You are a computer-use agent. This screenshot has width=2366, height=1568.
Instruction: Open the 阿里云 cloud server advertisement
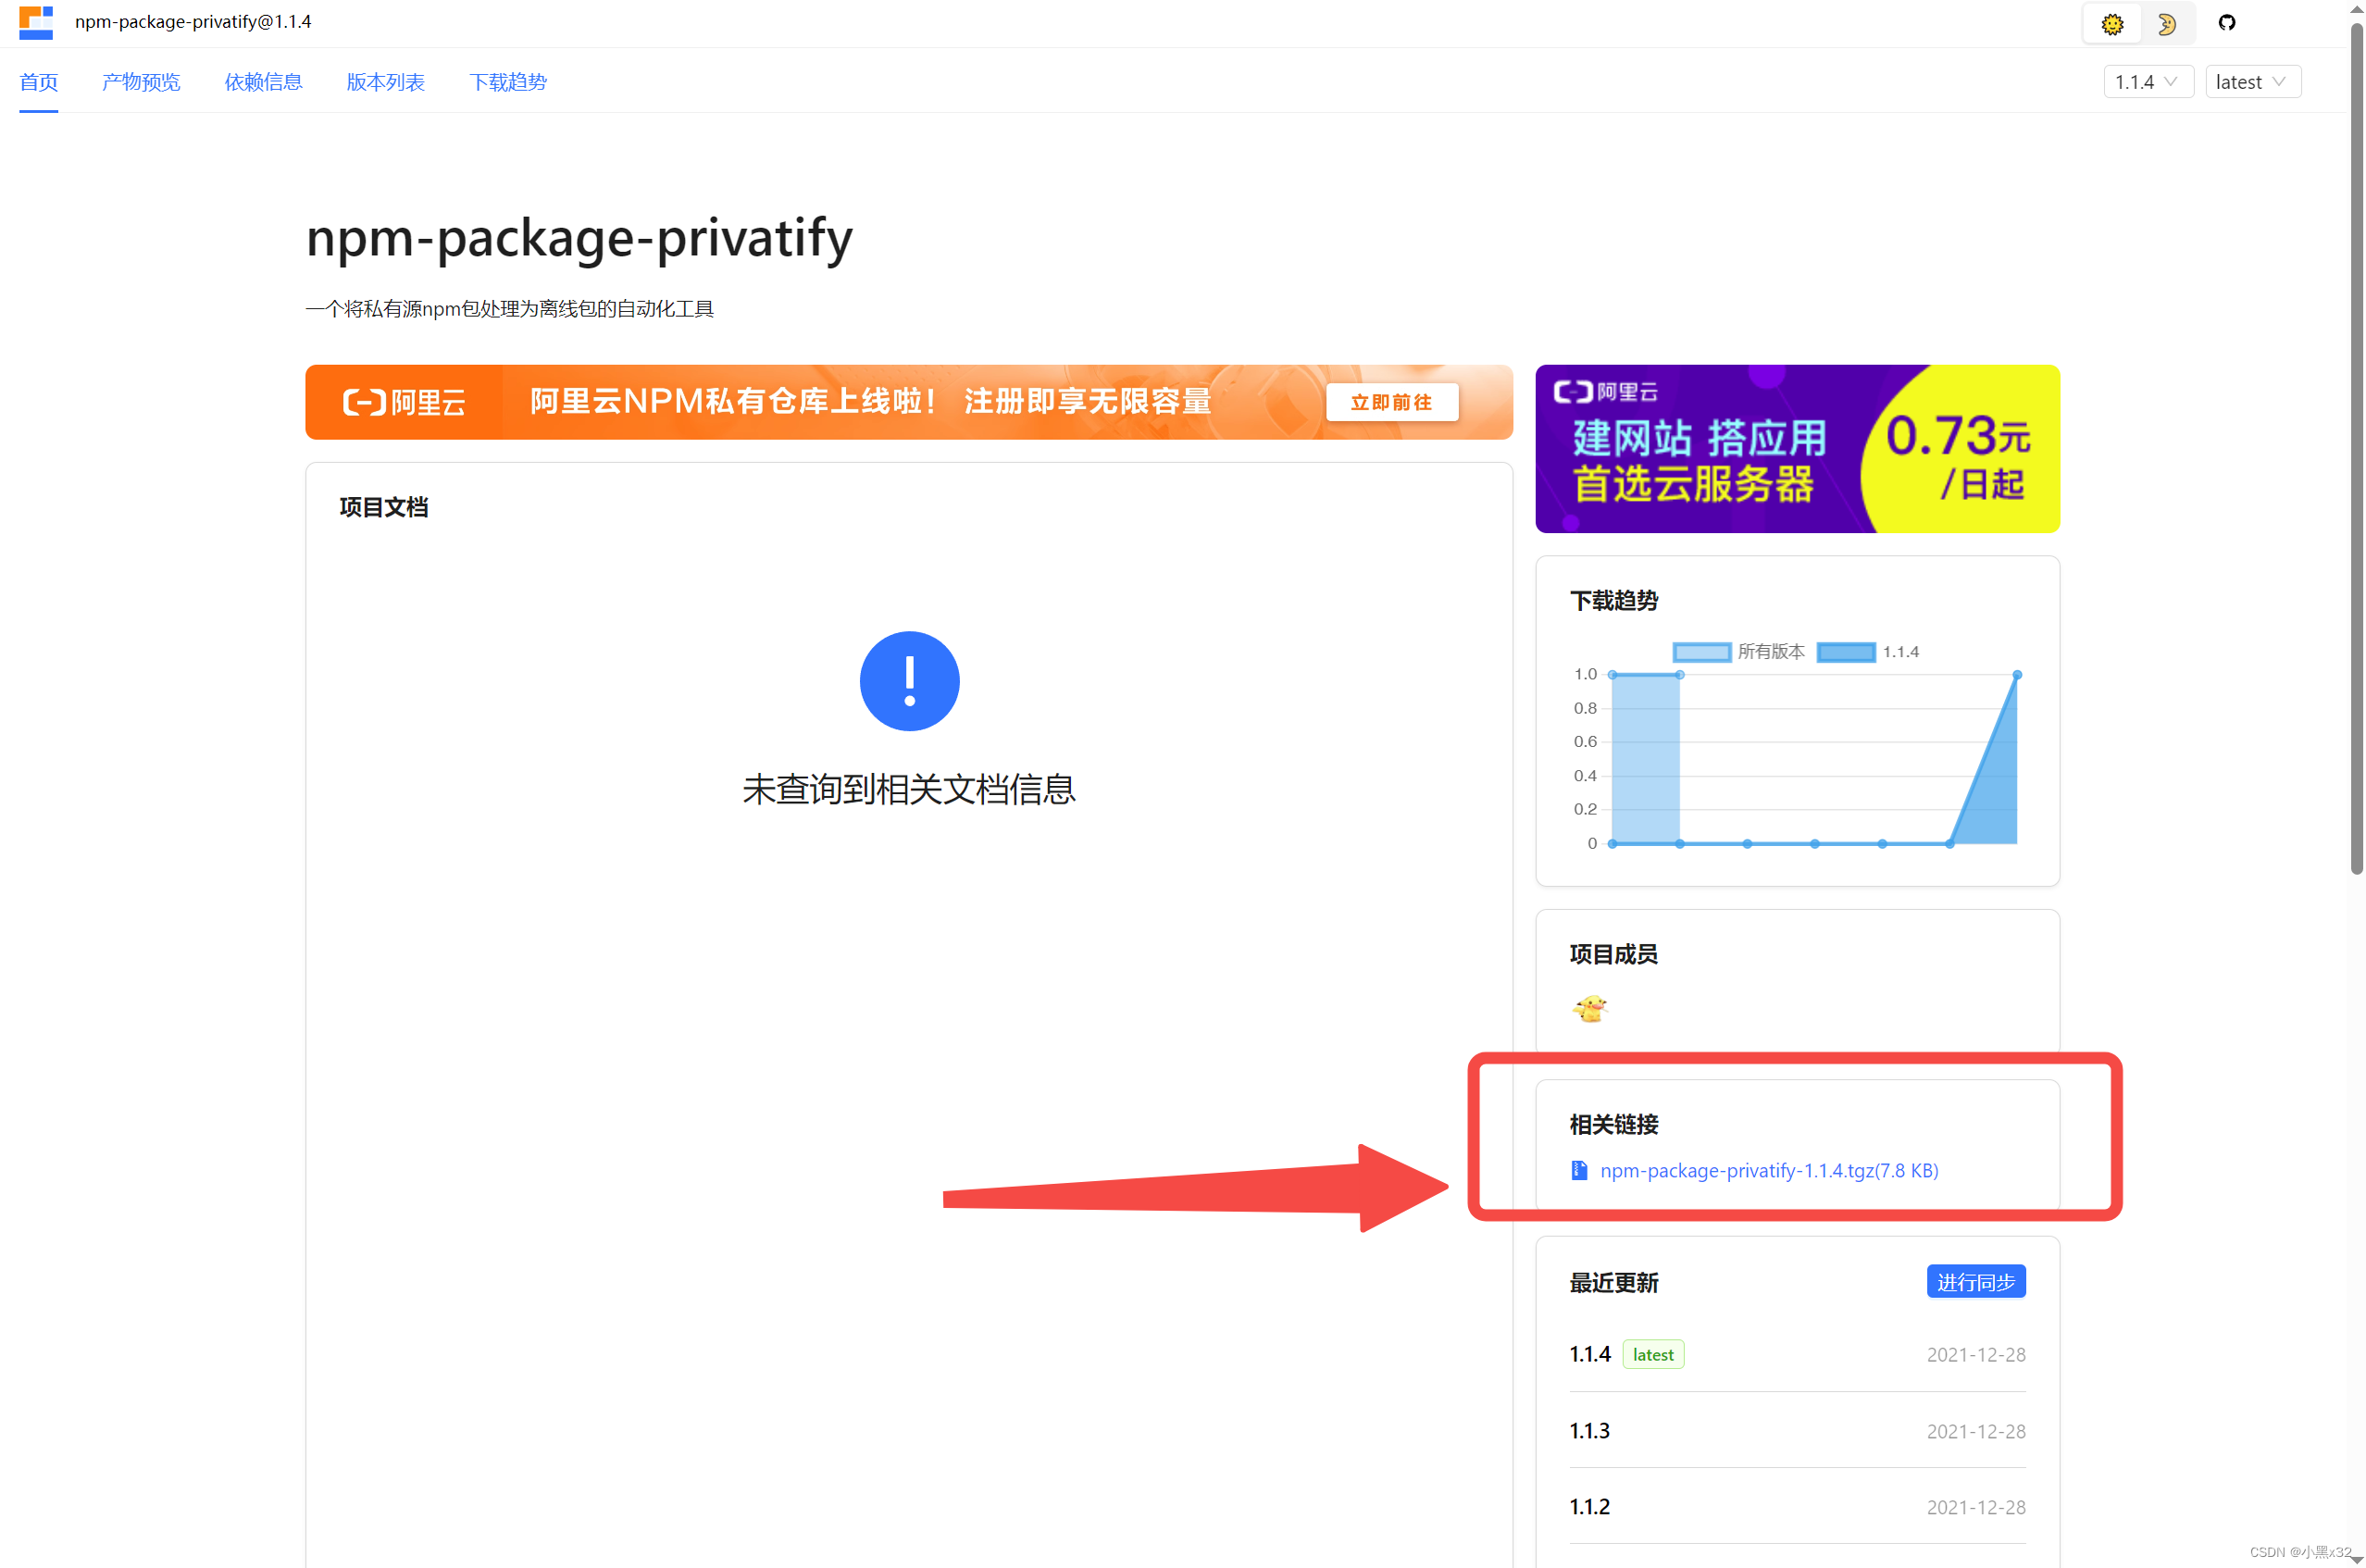(1797, 448)
